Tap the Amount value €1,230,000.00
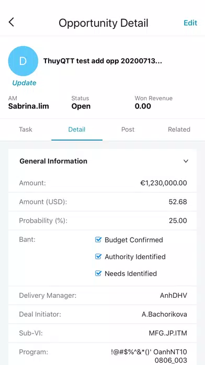 point(164,183)
